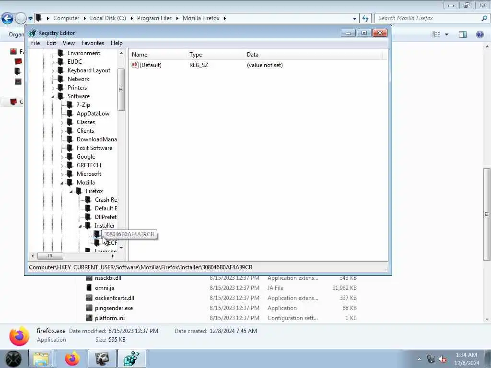Select platform.ini file in Explorer

point(110,318)
